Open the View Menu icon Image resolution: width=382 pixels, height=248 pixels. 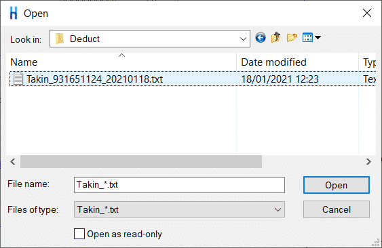point(307,38)
